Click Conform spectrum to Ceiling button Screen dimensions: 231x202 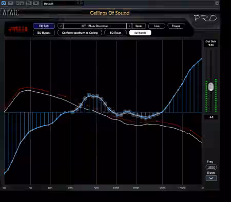click(80, 33)
